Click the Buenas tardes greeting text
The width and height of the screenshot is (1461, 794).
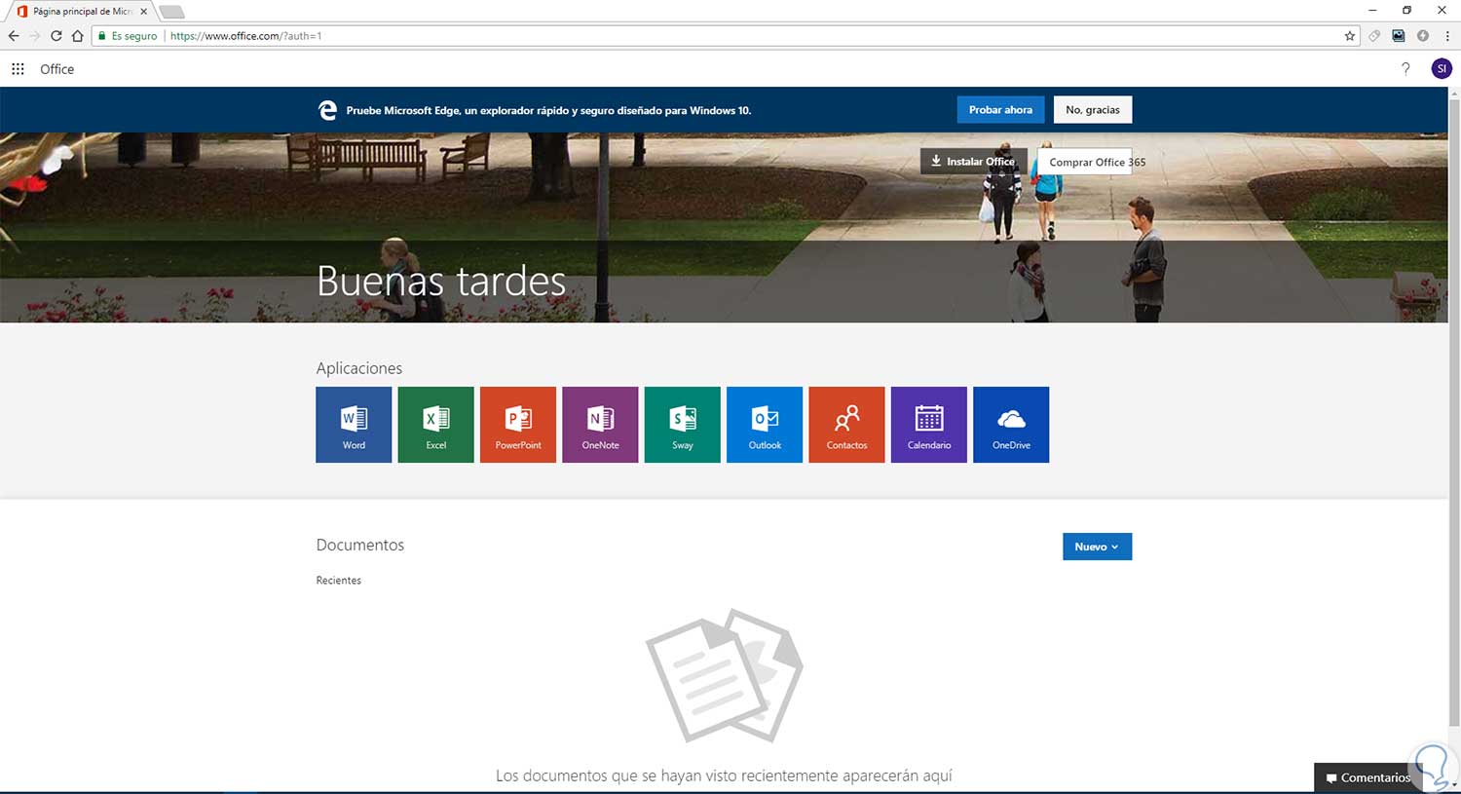coord(441,282)
